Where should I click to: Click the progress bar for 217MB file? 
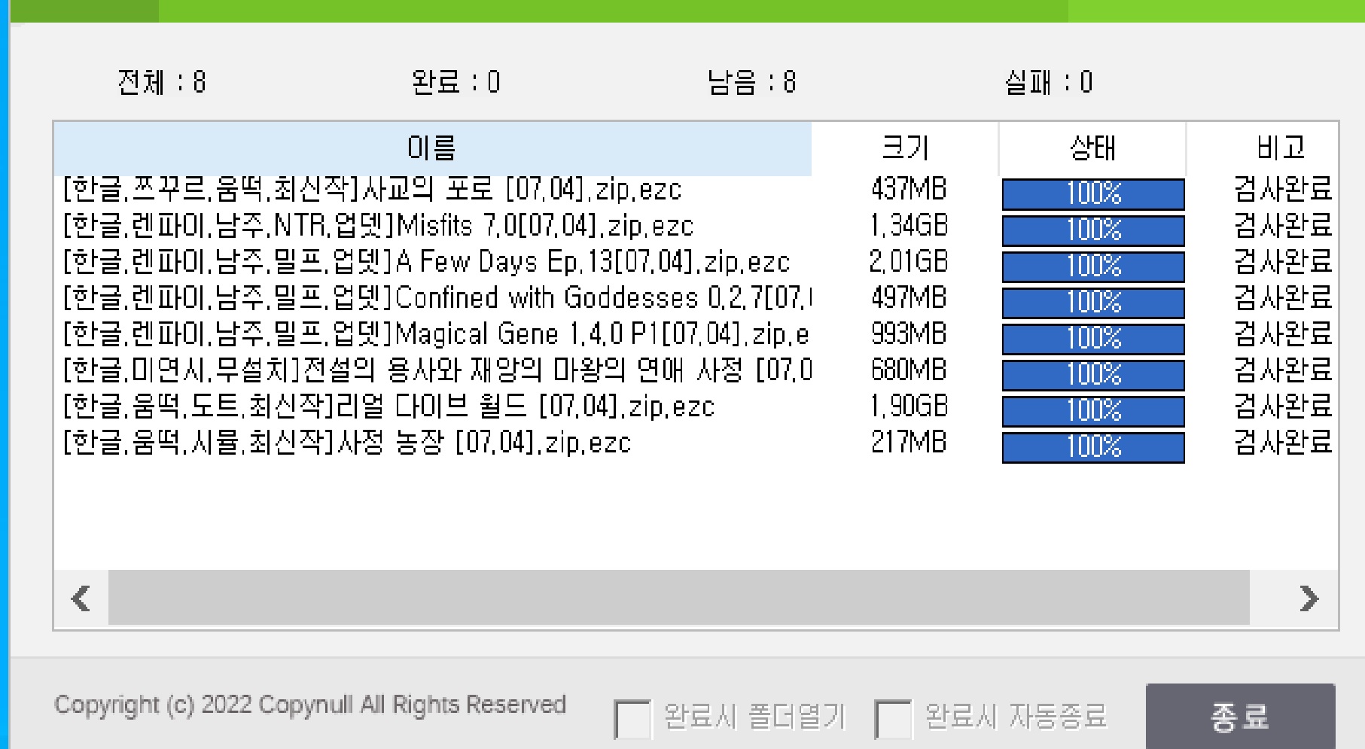1092,447
